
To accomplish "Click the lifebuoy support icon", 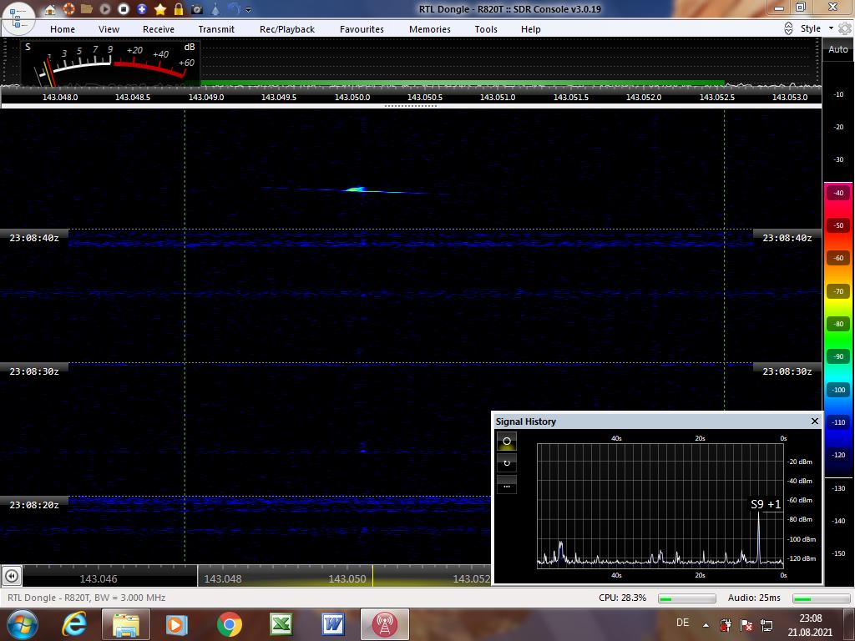I will pos(68,9).
